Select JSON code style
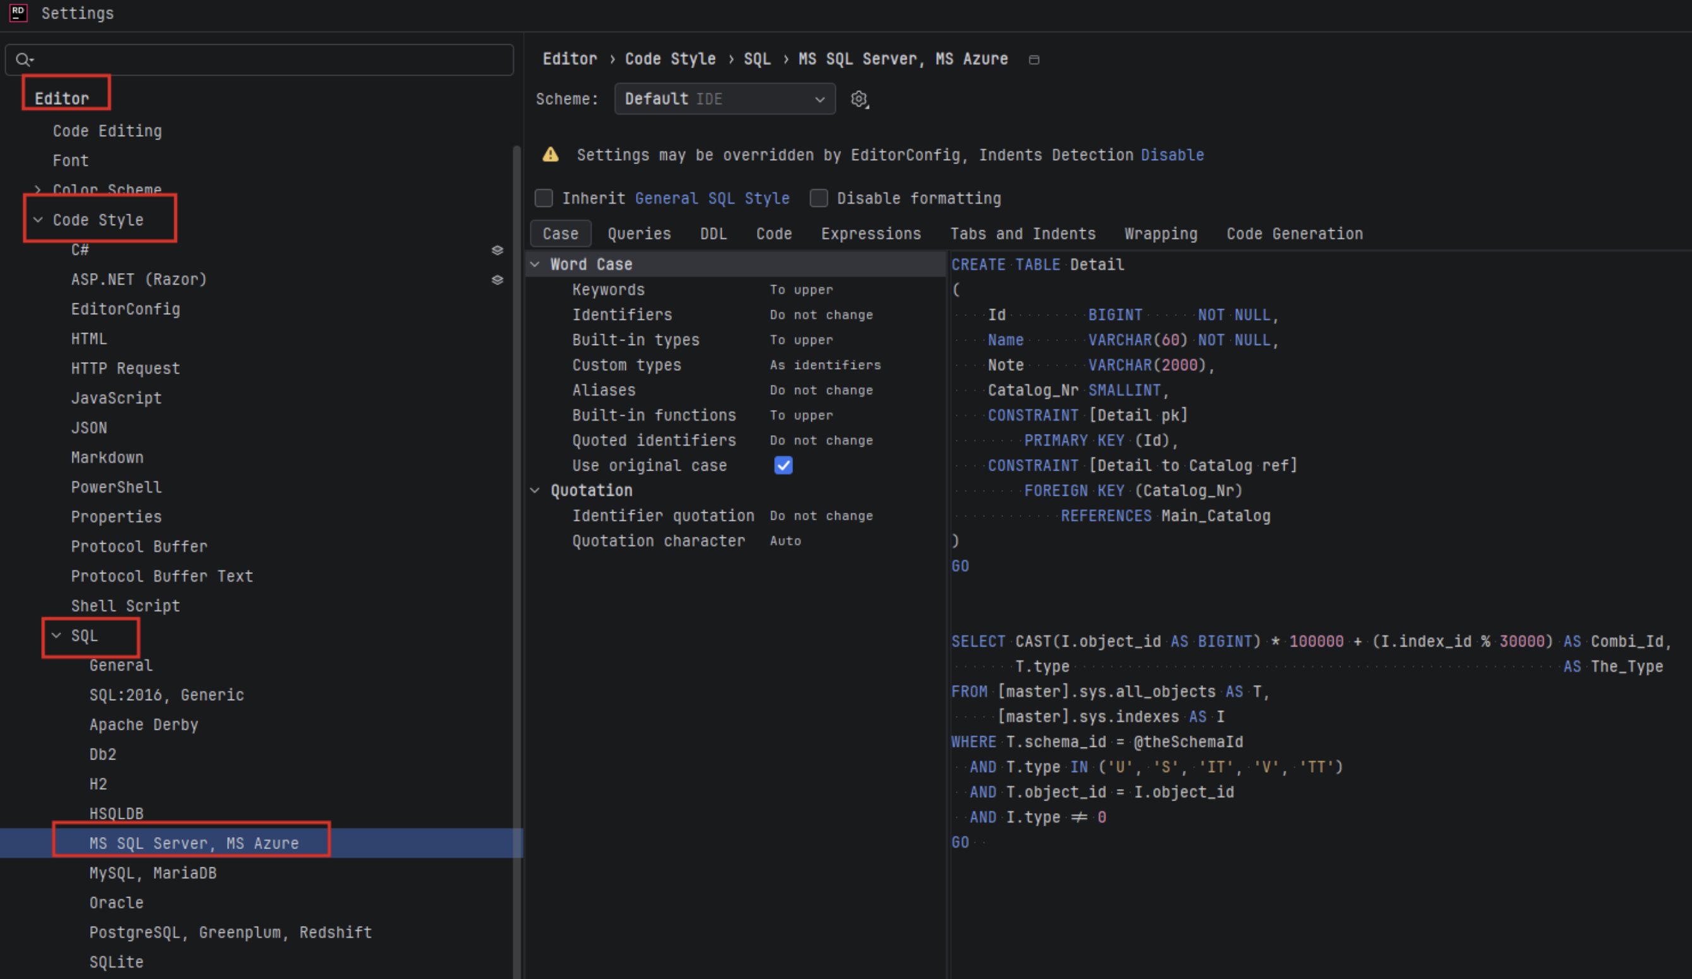The width and height of the screenshot is (1692, 979). pos(88,428)
